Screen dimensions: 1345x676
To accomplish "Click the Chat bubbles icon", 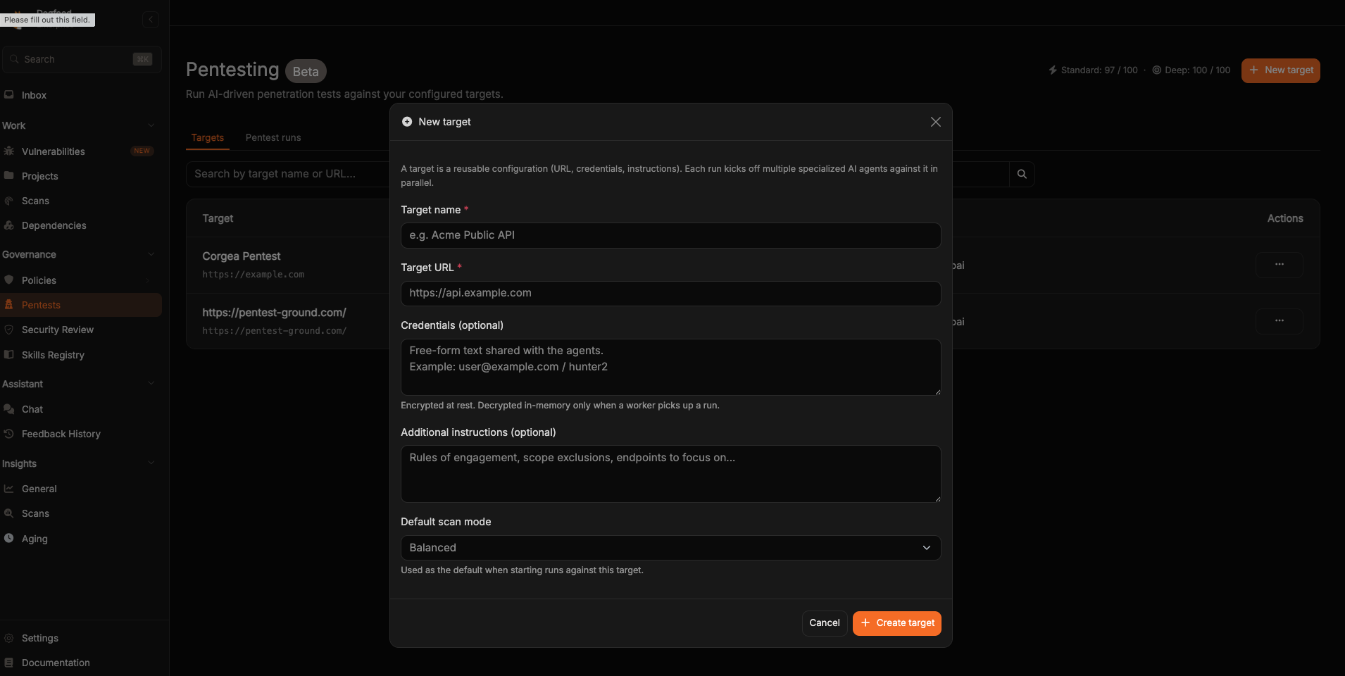I will click(x=8, y=408).
